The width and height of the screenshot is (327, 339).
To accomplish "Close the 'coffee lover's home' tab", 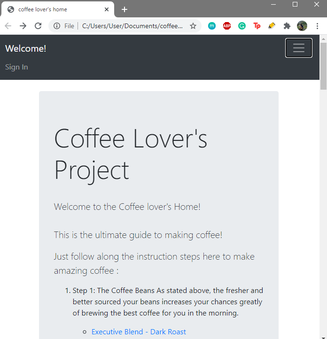I will click(x=107, y=9).
